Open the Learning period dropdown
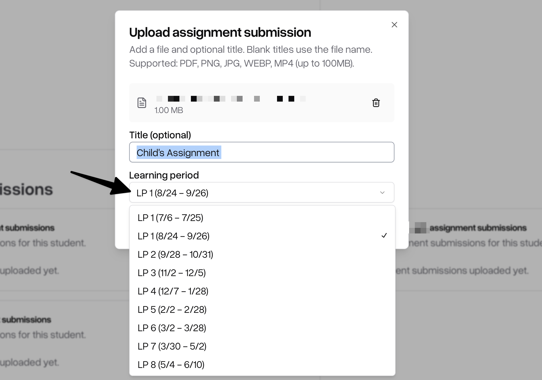The height and width of the screenshot is (380, 542). click(x=262, y=192)
